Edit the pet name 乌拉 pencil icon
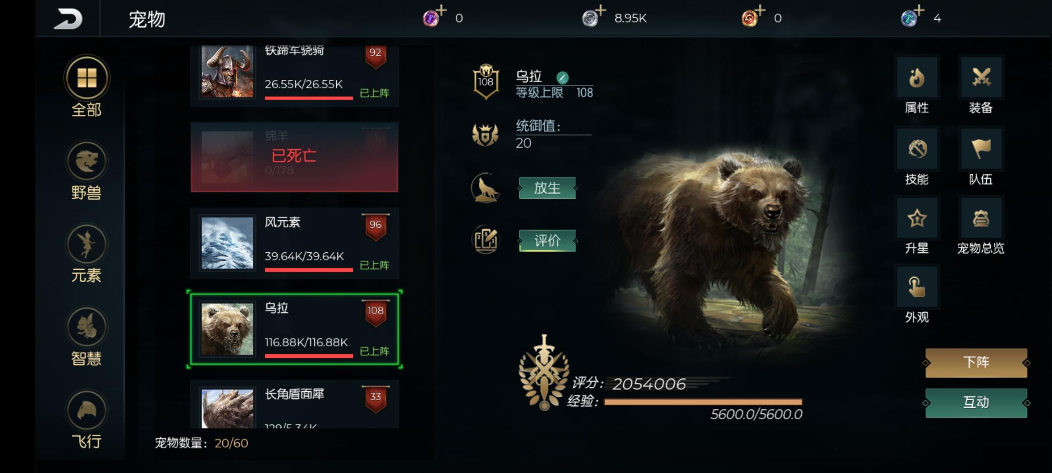This screenshot has width=1052, height=473. click(x=562, y=78)
